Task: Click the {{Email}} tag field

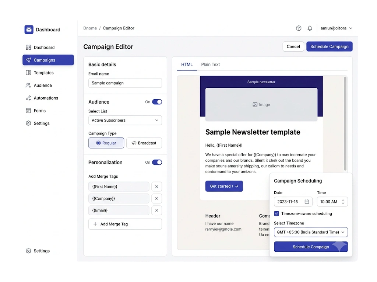Action: point(119,210)
